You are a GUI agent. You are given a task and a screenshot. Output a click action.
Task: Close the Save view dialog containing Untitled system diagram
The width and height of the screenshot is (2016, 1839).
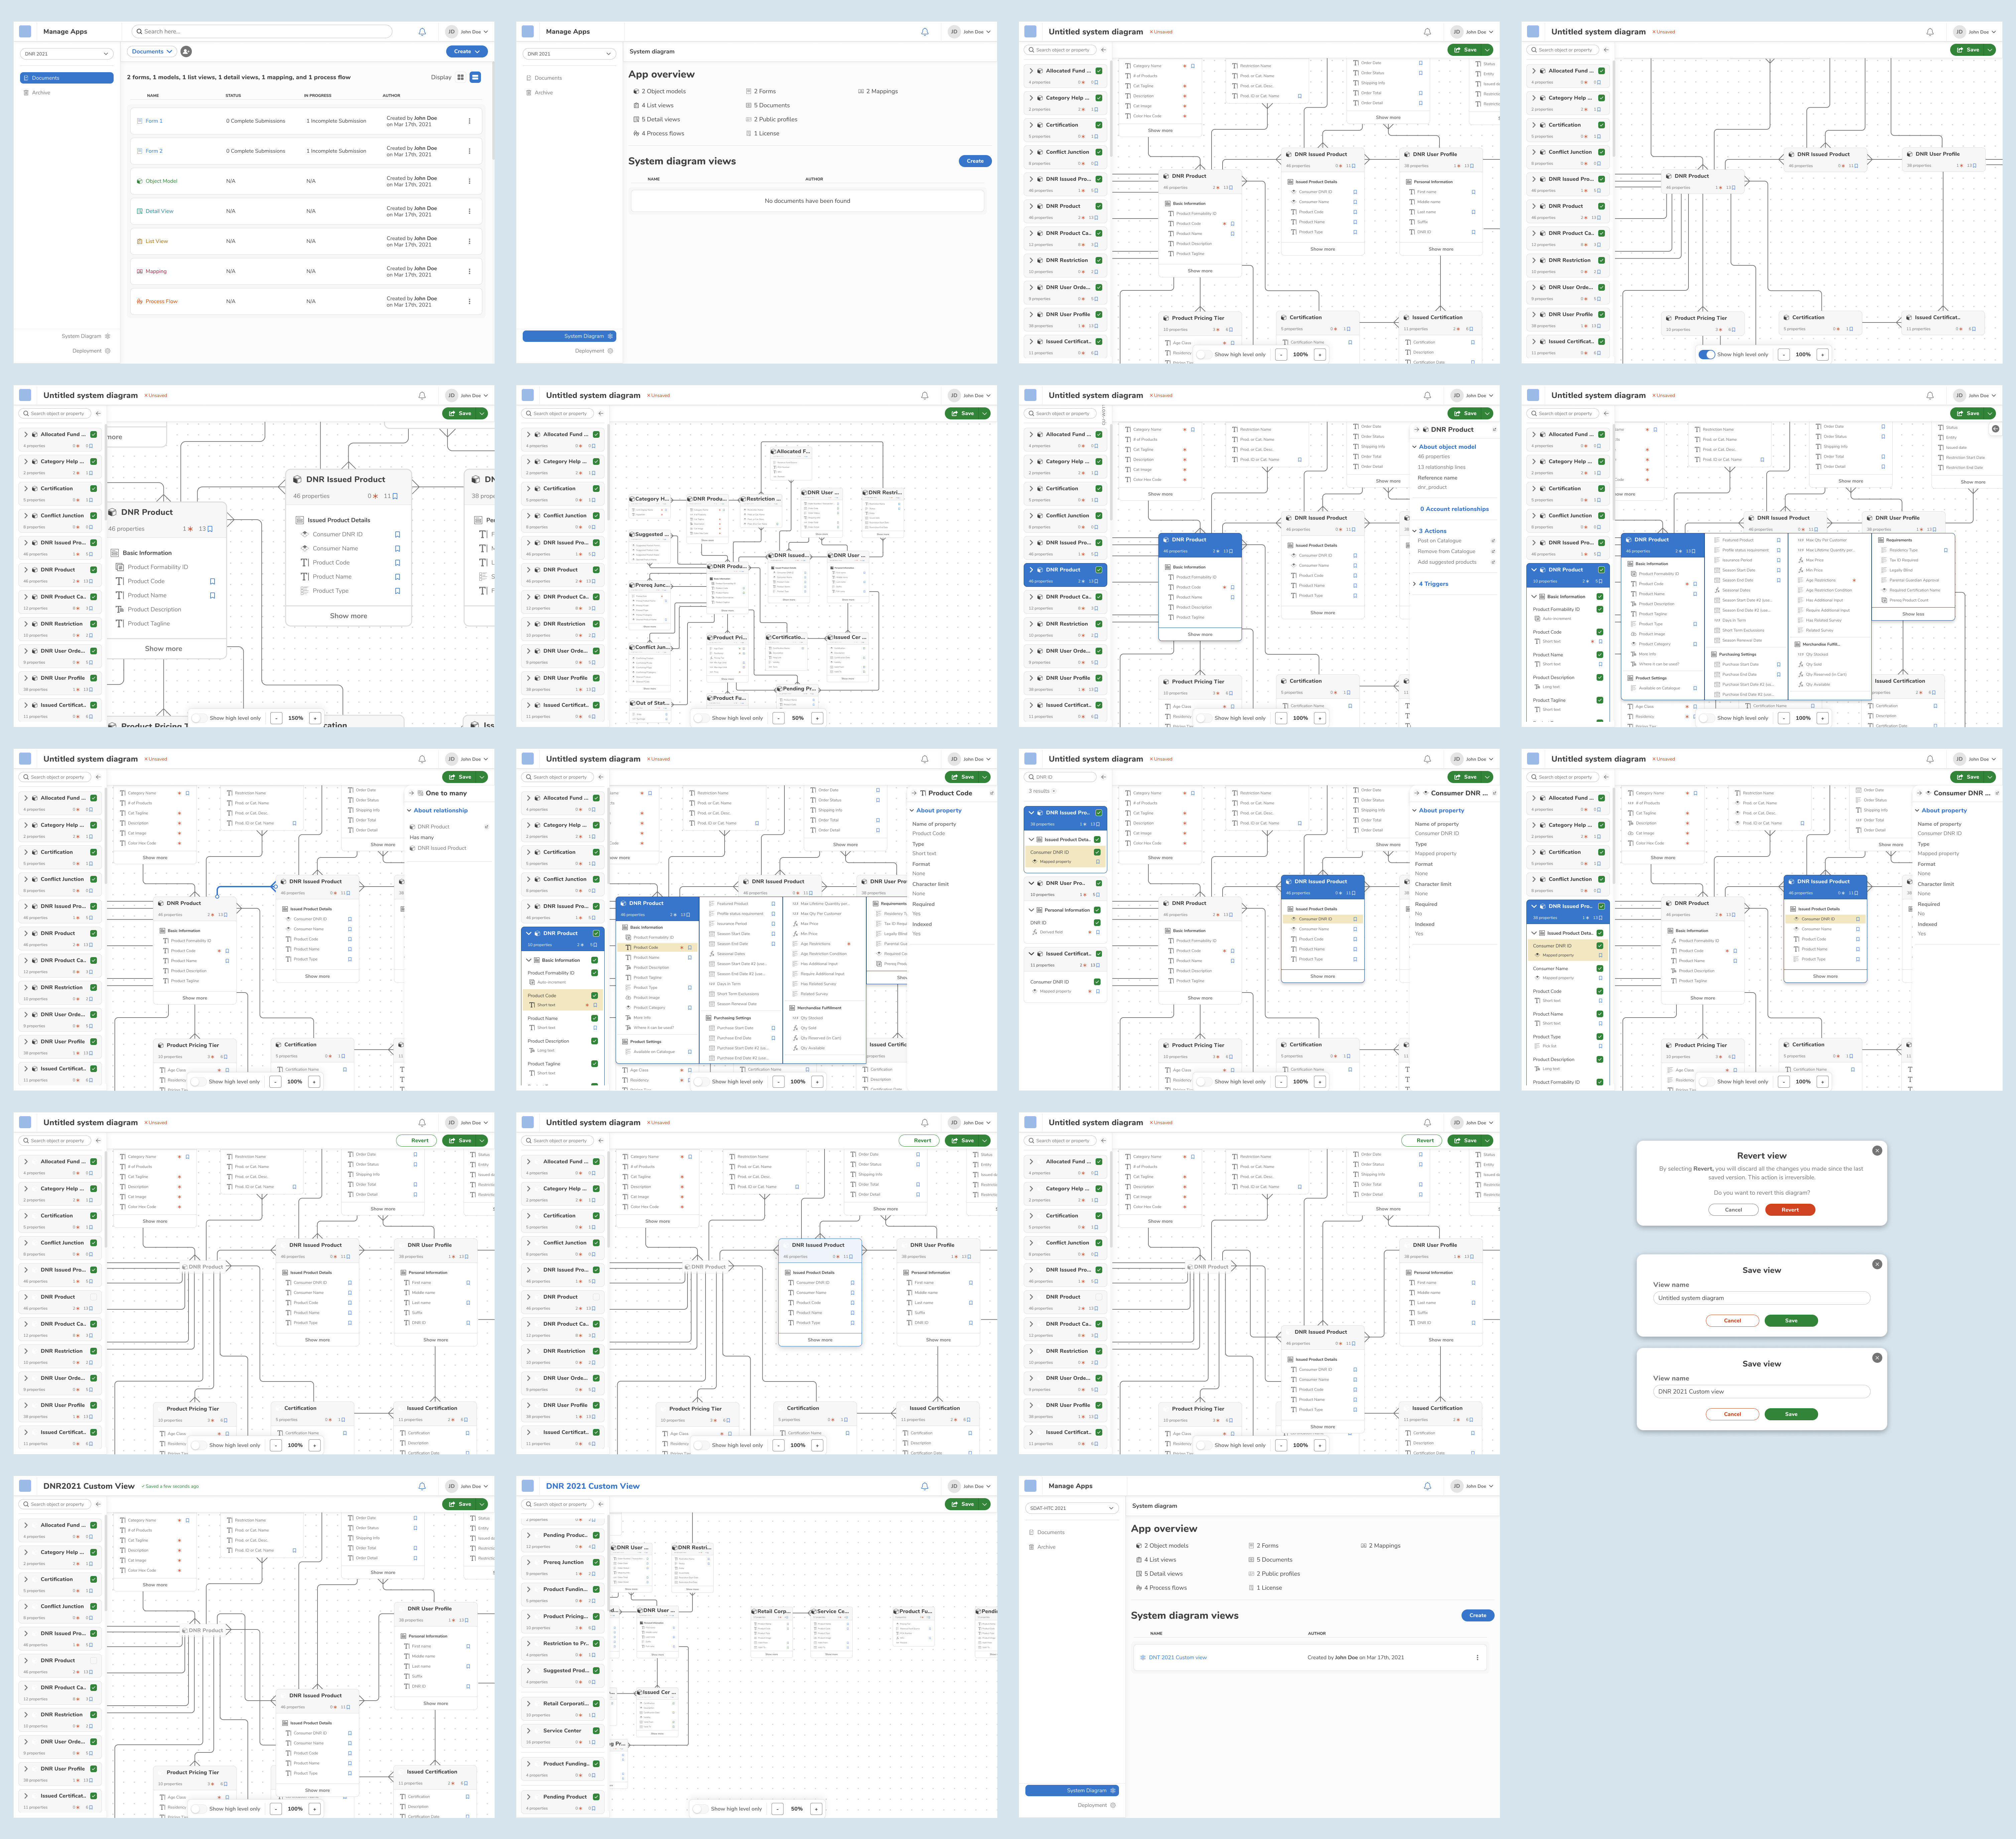point(1877,1264)
